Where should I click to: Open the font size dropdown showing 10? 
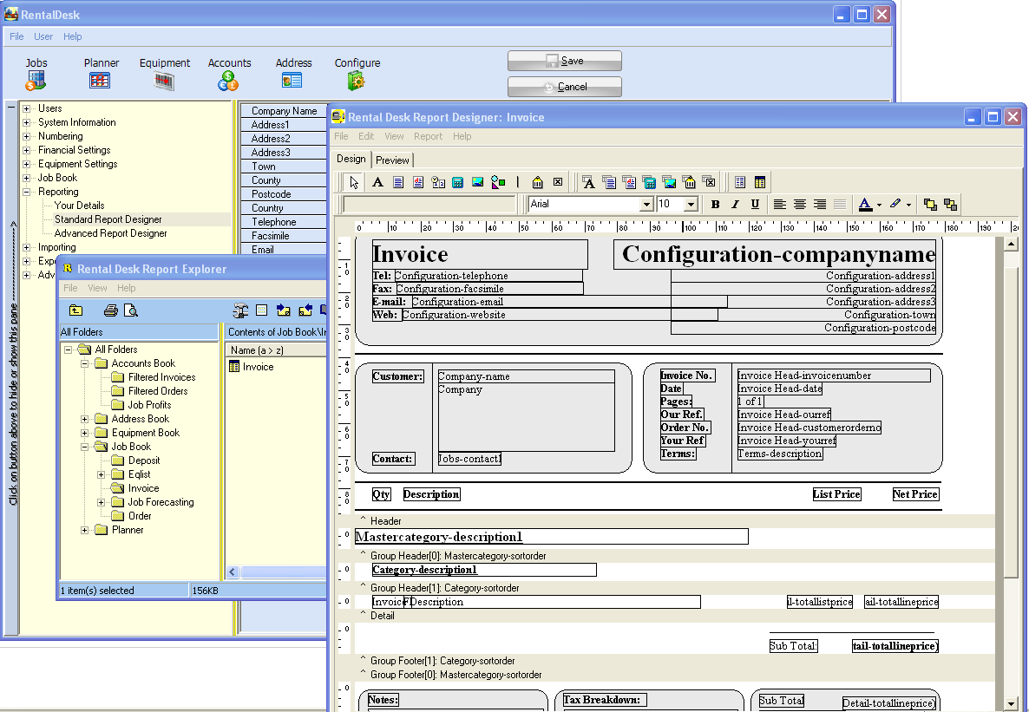click(x=691, y=205)
